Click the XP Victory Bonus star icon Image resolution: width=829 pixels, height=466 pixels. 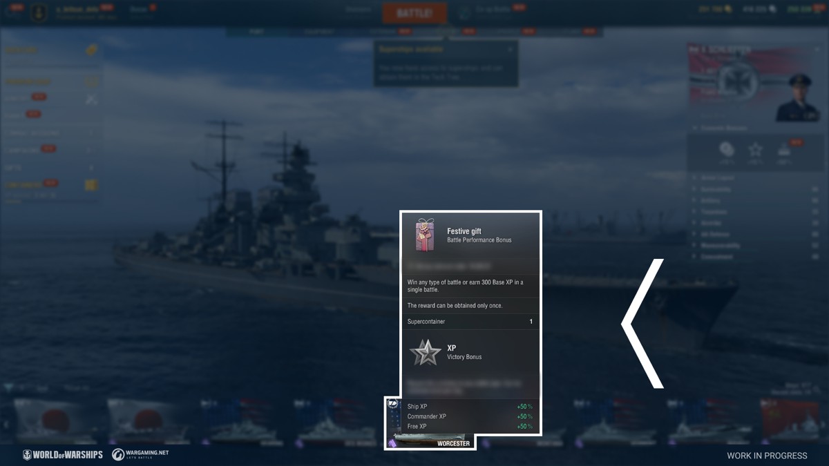(425, 352)
